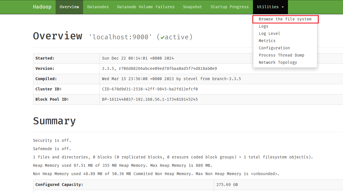Select Network Topology menu entry
The width and height of the screenshot is (343, 193).
point(285,62)
